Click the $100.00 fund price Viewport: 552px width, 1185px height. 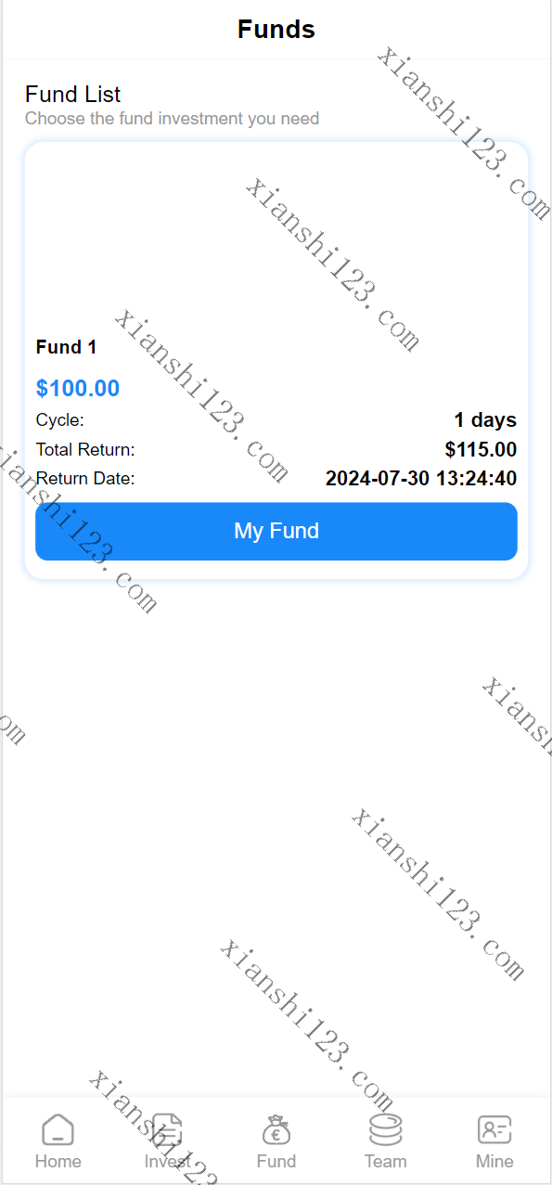(78, 388)
